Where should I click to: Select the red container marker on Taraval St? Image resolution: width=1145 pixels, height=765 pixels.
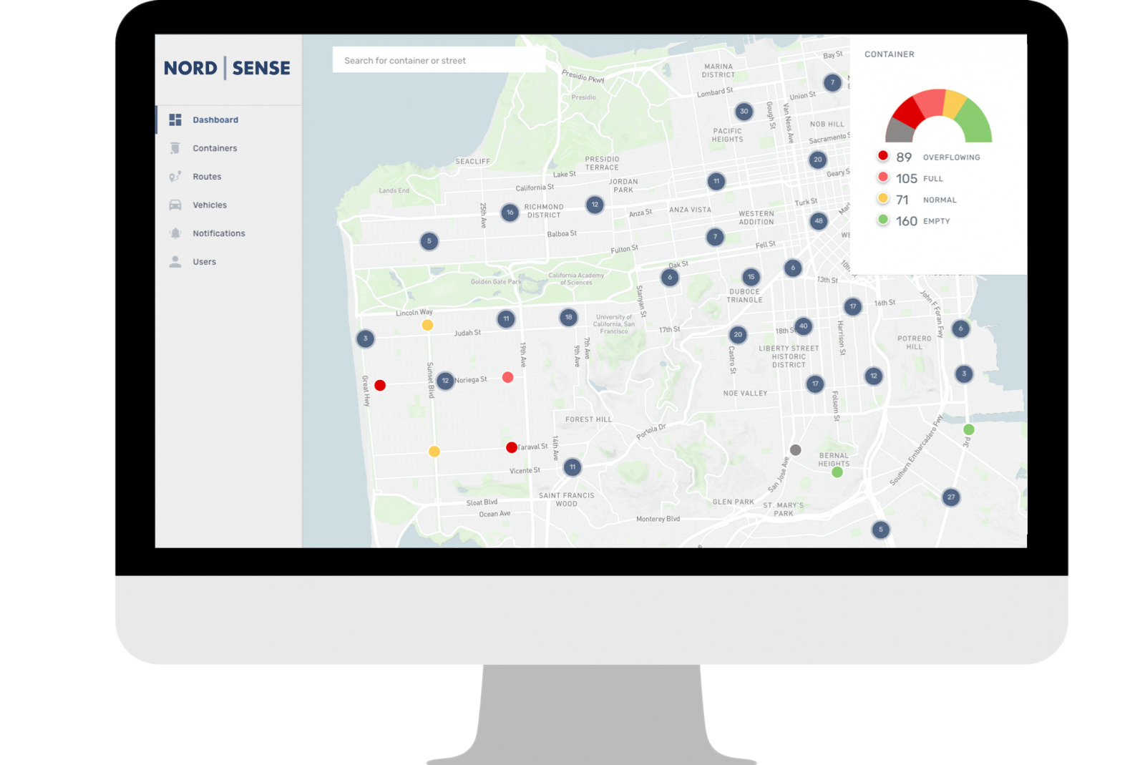(512, 447)
